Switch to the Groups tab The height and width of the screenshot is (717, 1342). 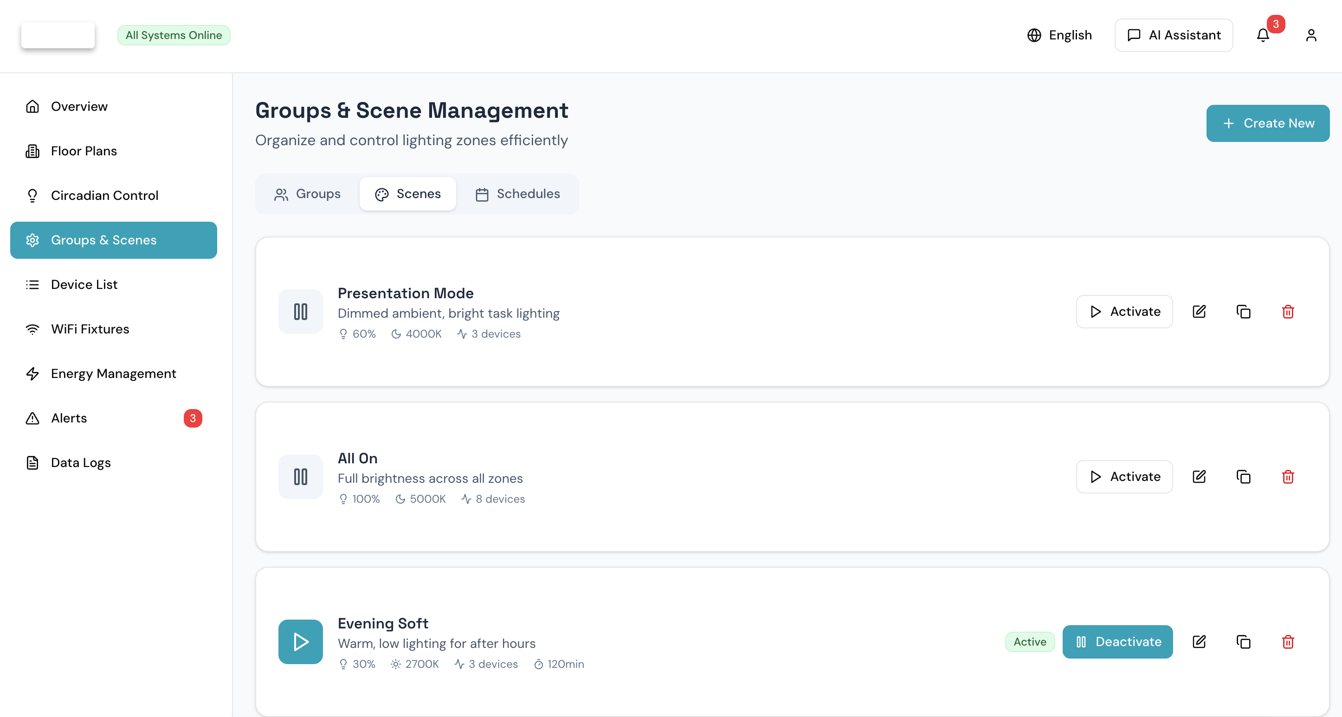308,194
